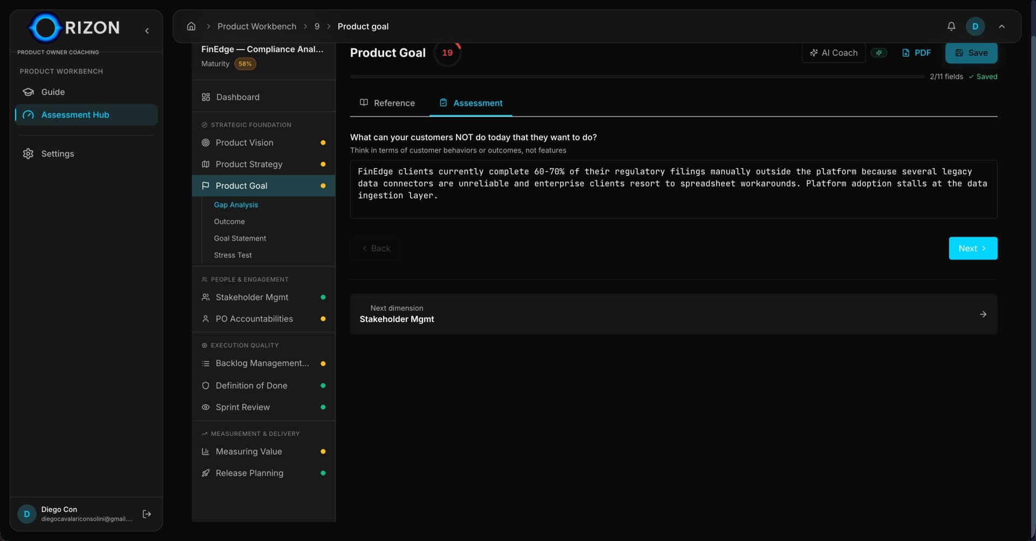Click the home icon in breadcrumb
Image resolution: width=1036 pixels, height=541 pixels.
[191, 26]
